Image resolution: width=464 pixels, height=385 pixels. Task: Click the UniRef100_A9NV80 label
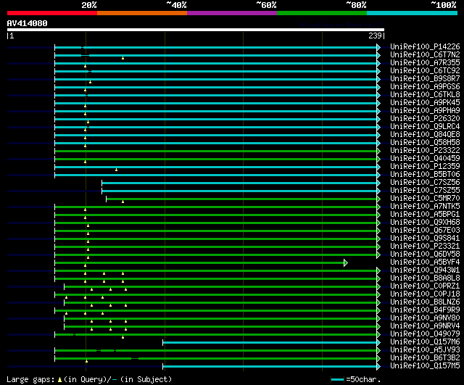click(x=425, y=318)
